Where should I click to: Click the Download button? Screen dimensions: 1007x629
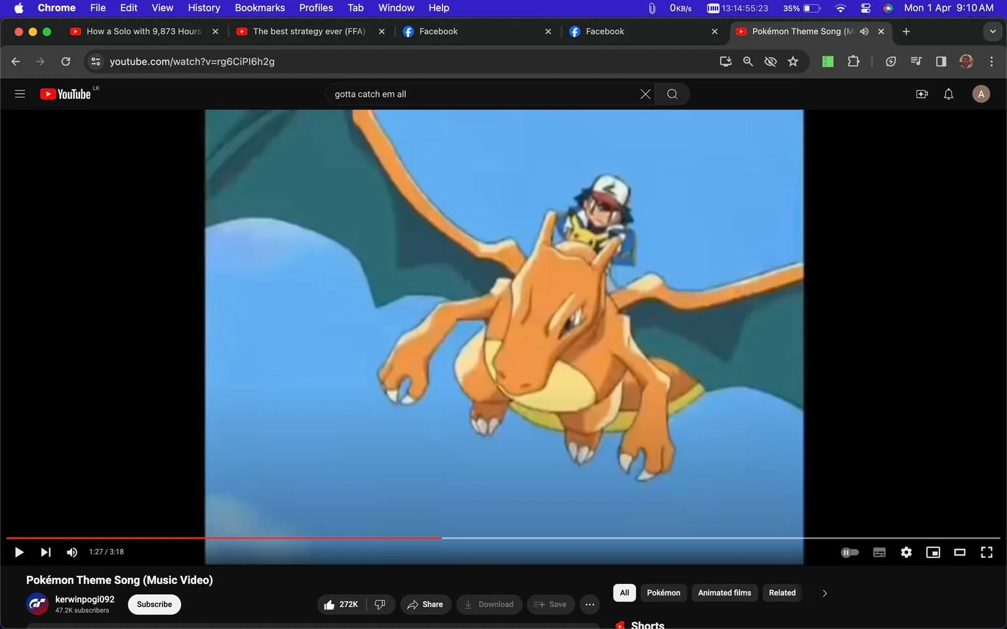(x=489, y=604)
